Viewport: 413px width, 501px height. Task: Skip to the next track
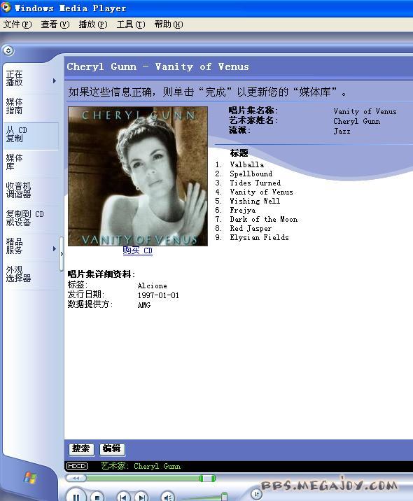point(141,496)
